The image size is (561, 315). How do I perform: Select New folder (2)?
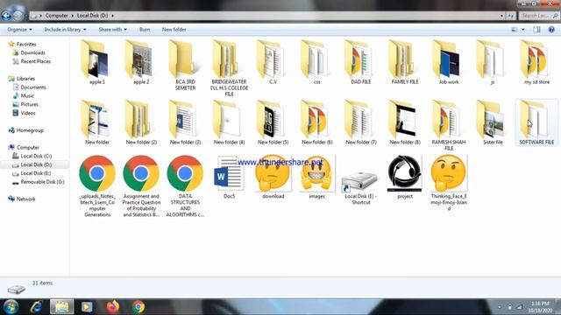(141, 122)
